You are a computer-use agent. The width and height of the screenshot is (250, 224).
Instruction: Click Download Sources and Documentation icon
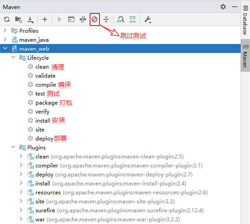pos(30,20)
